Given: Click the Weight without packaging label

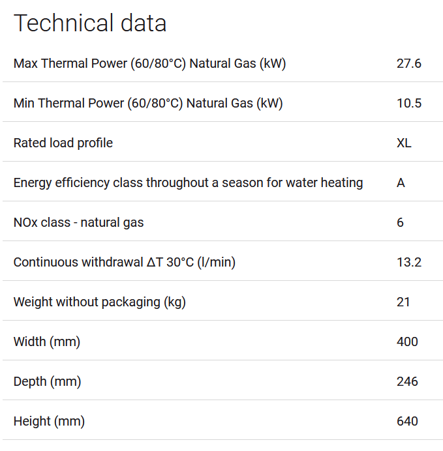Looking at the screenshot, I should coord(100,302).
